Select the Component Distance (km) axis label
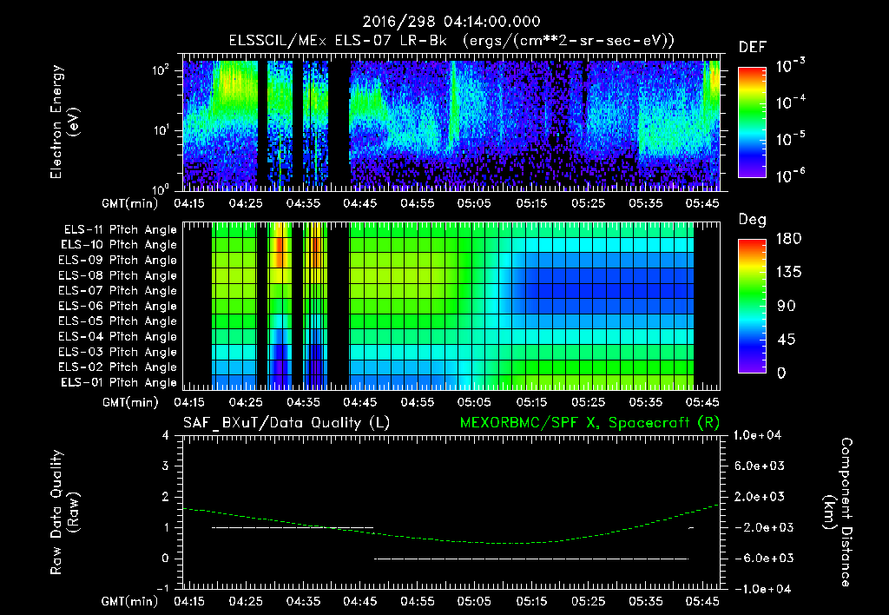 tap(838, 512)
